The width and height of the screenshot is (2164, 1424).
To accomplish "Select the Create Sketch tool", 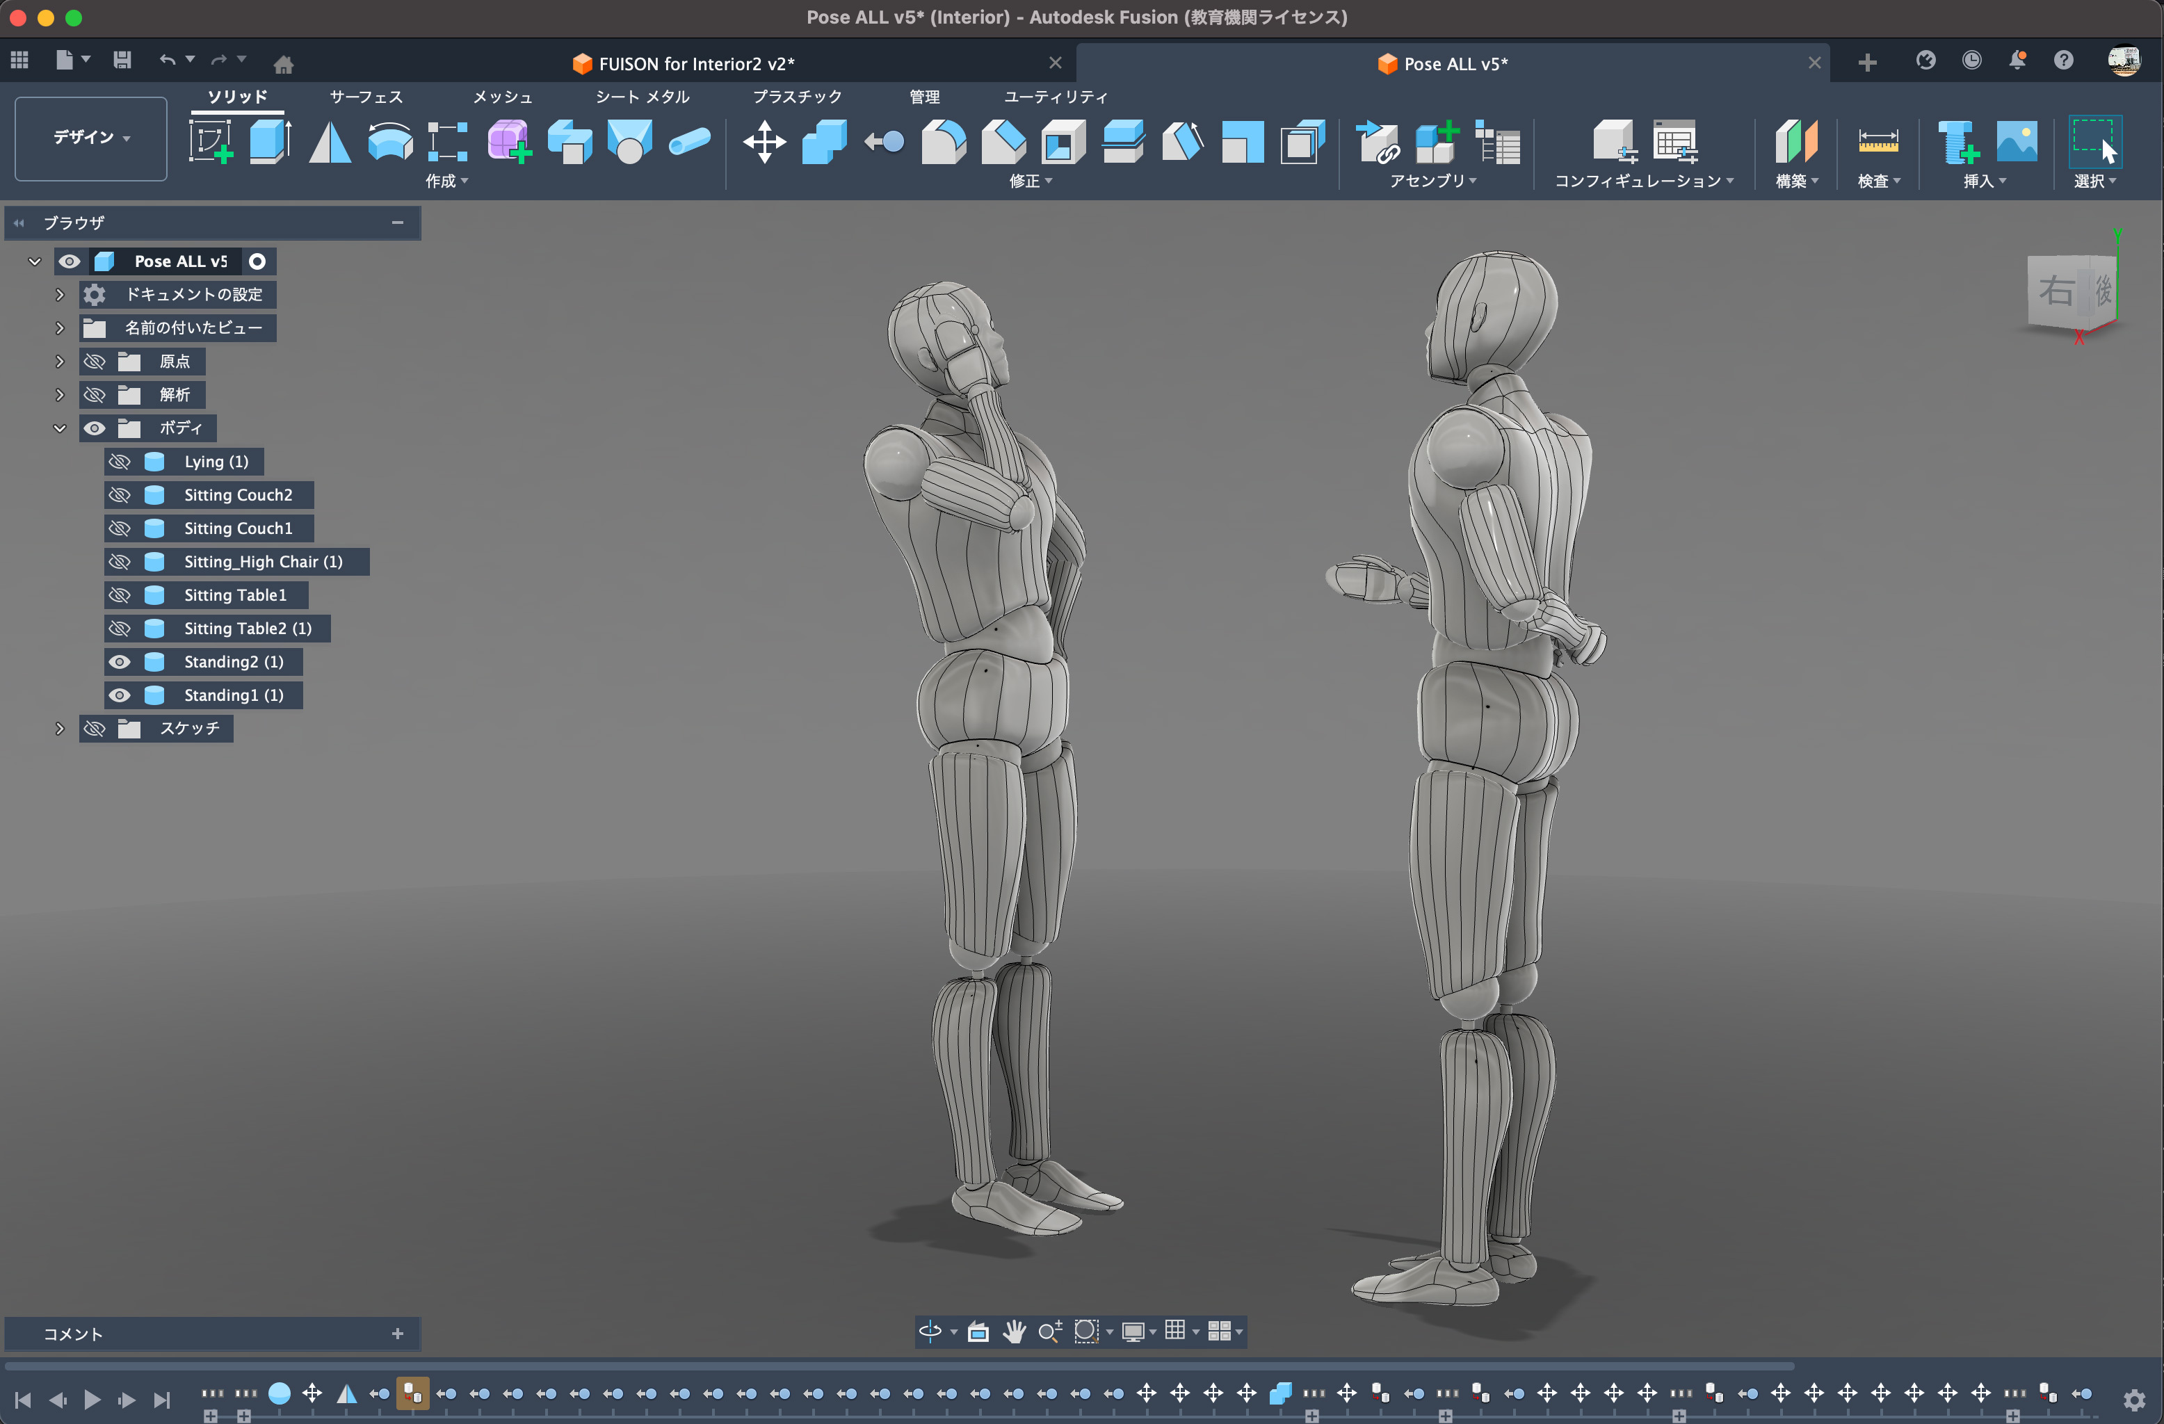I will click(x=211, y=142).
